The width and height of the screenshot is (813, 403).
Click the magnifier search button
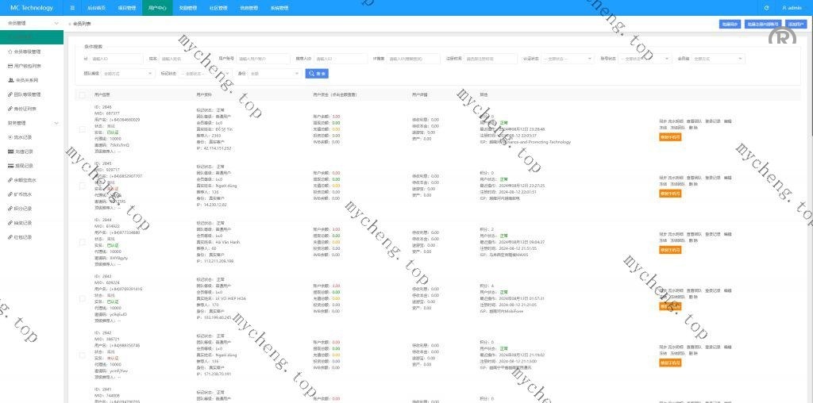318,74
